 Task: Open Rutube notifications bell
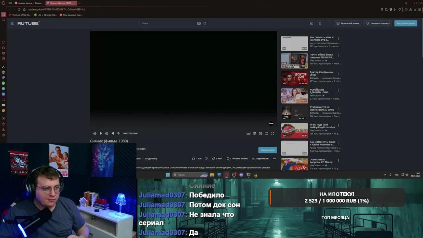pos(320,23)
